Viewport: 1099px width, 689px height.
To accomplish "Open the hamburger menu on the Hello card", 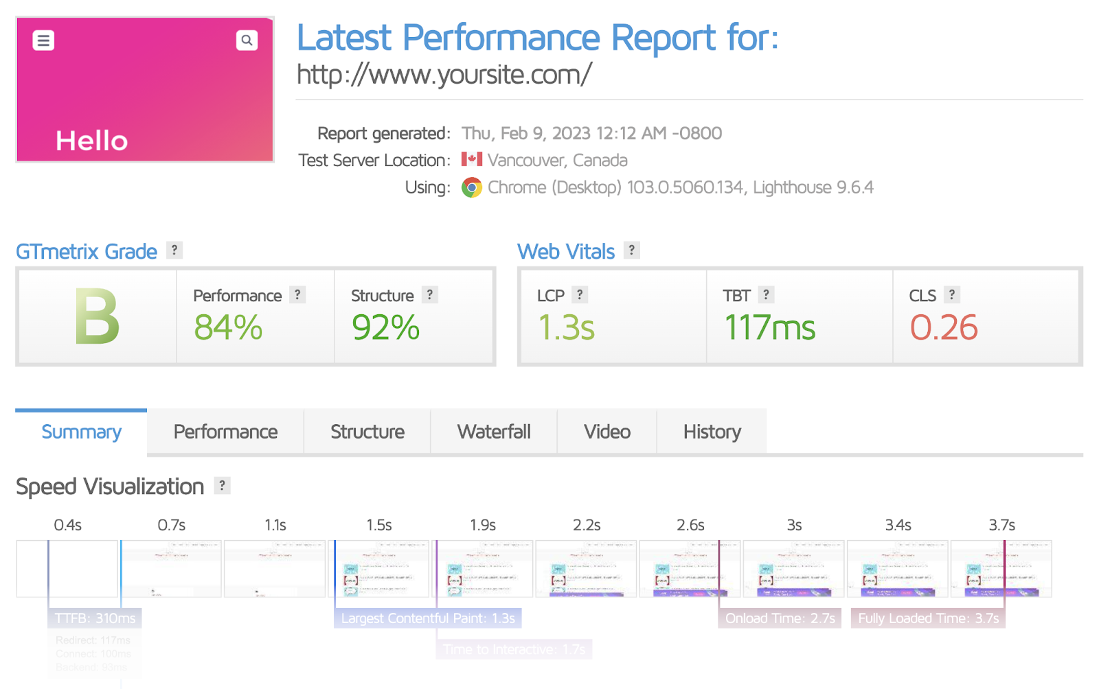I will coord(43,40).
